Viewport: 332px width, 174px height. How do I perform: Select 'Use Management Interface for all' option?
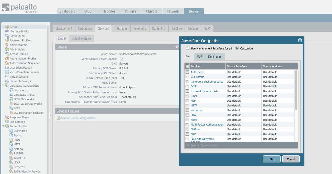click(x=188, y=48)
